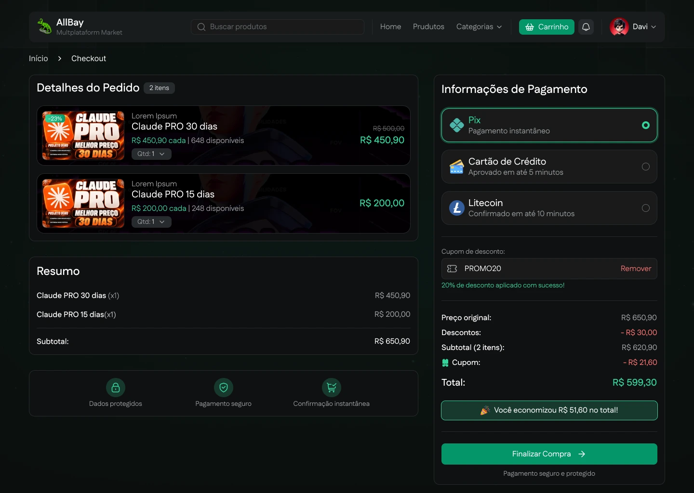Click the search magnifier icon
The width and height of the screenshot is (694, 493).
[201, 27]
